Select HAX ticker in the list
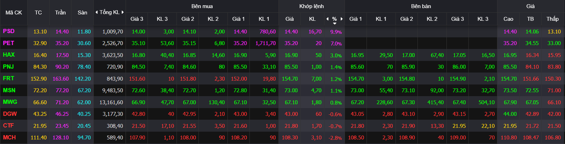565x144 pixels. click(x=9, y=55)
